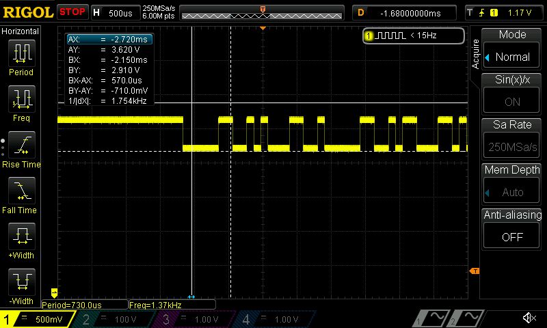Click the source 2 generator waveform icon

466,318
